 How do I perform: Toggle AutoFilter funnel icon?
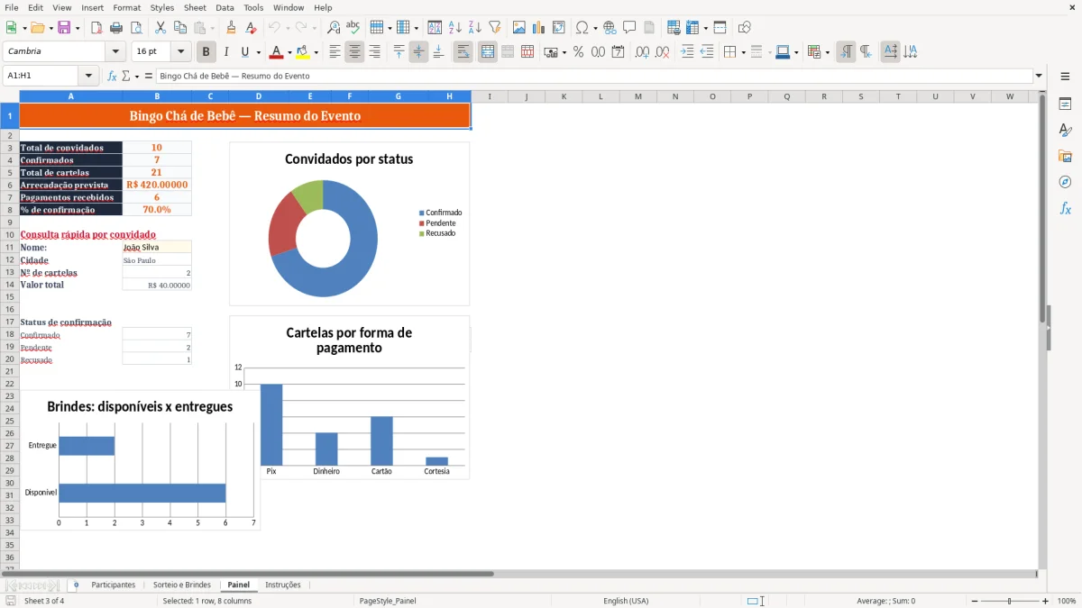495,28
